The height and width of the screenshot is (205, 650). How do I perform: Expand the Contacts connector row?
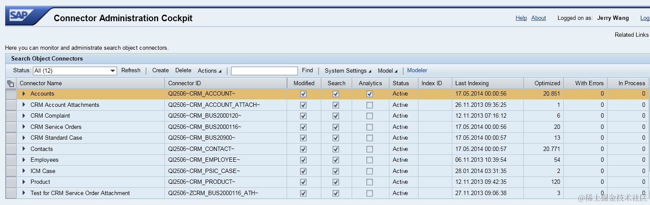click(x=24, y=149)
